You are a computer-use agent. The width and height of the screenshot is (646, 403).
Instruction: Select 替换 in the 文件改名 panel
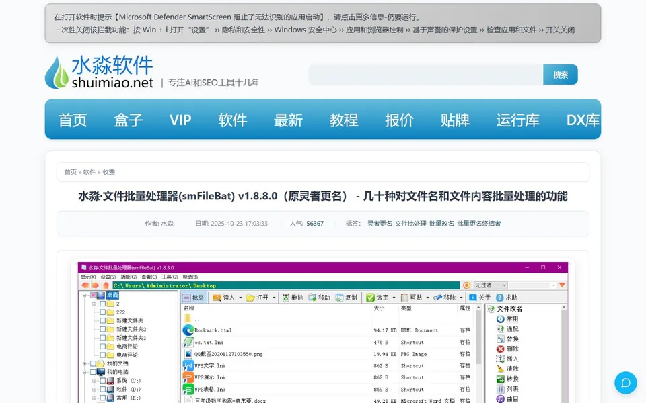pos(507,339)
